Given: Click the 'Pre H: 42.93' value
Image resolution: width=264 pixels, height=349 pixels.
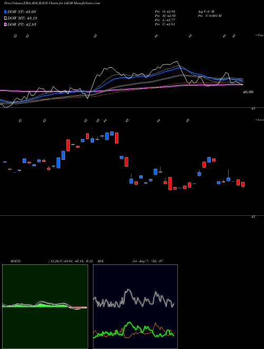Looking at the screenshot, I should (165, 15).
